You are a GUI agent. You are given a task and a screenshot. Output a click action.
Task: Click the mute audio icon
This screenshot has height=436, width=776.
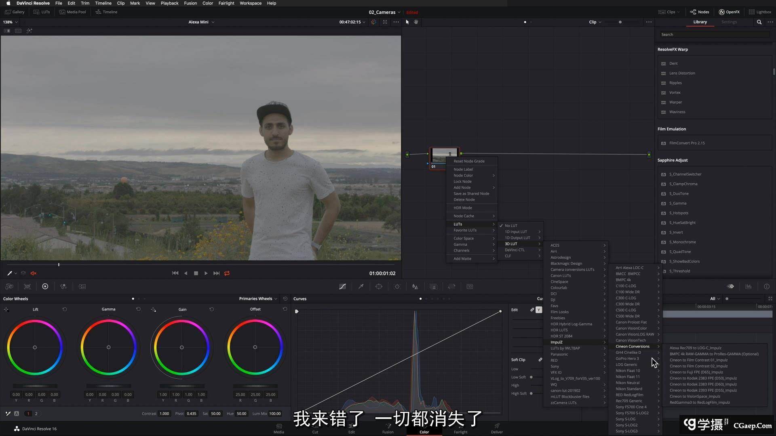click(x=34, y=273)
